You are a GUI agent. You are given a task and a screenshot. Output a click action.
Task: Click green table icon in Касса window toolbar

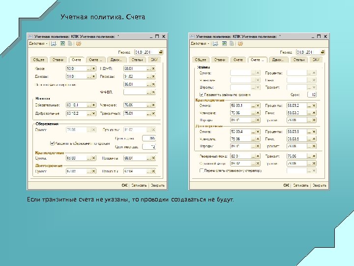(62, 44)
